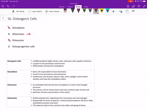The image size is (147, 110).
Task: Click the Osteoblasts table row label
Action: coord(12,72)
